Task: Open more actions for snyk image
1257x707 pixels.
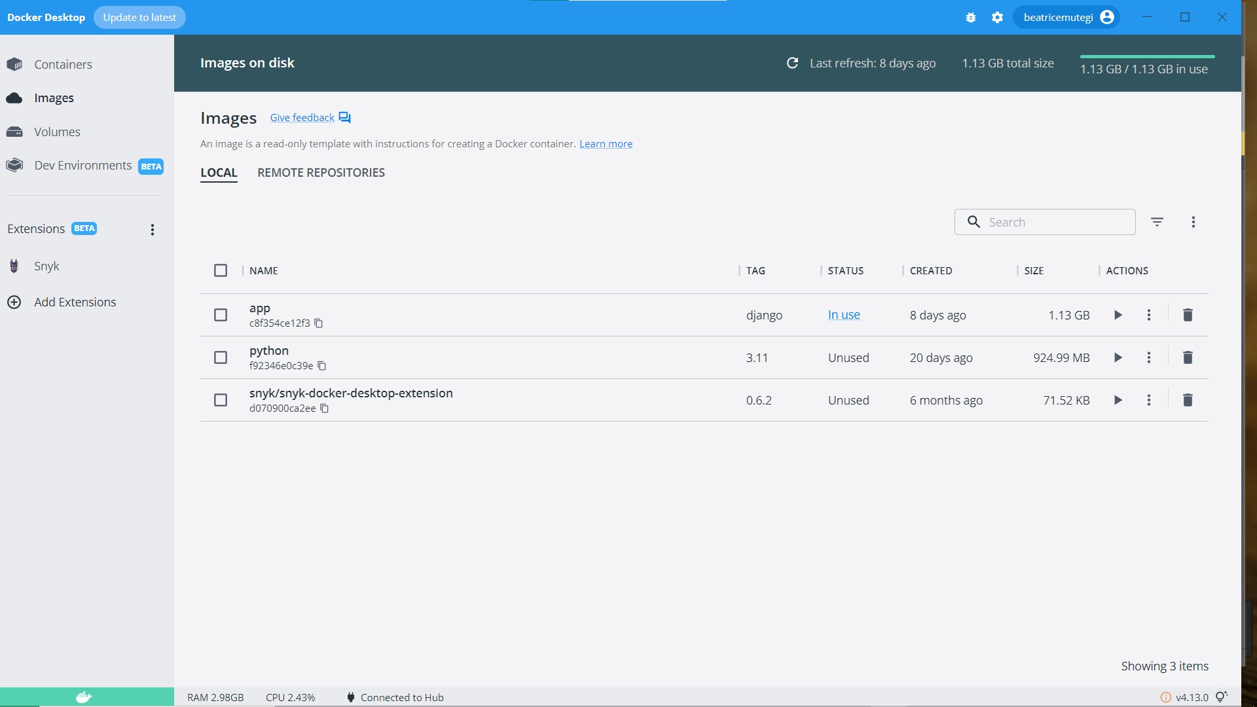Action: pyautogui.click(x=1149, y=400)
